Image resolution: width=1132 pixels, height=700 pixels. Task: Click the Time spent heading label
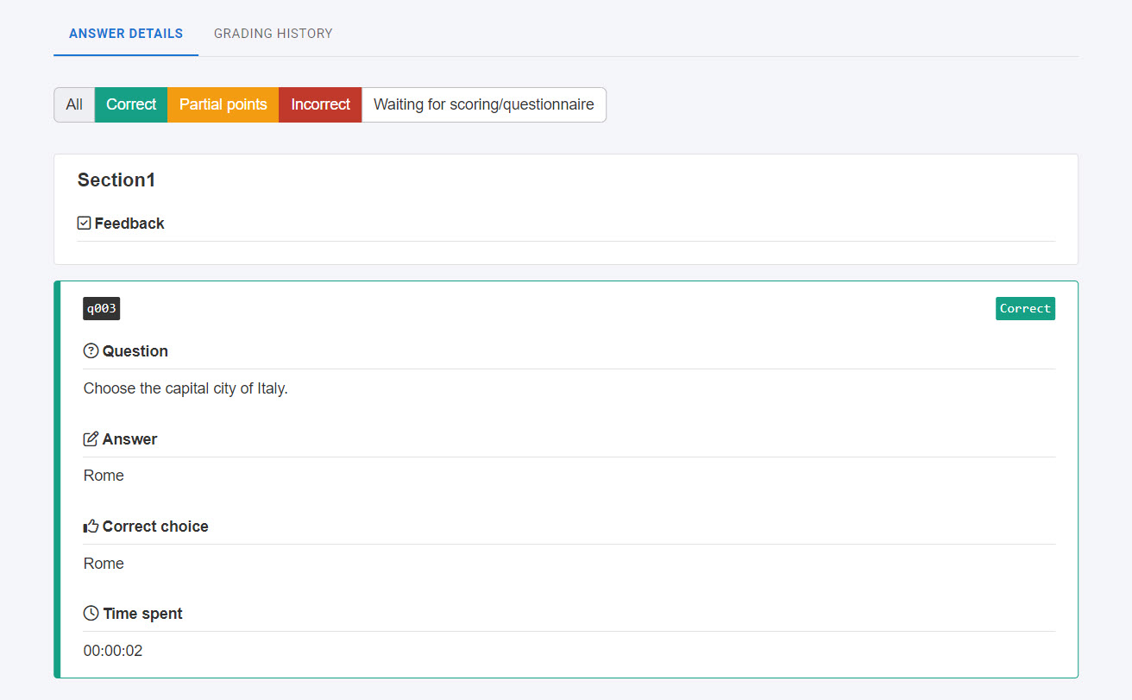pyautogui.click(x=142, y=614)
